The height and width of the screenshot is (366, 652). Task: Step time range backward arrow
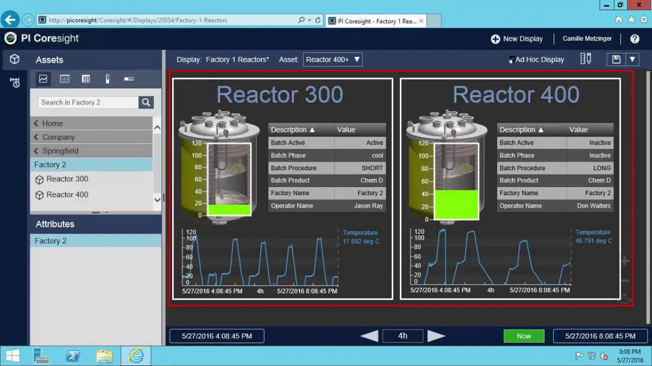[x=369, y=336]
